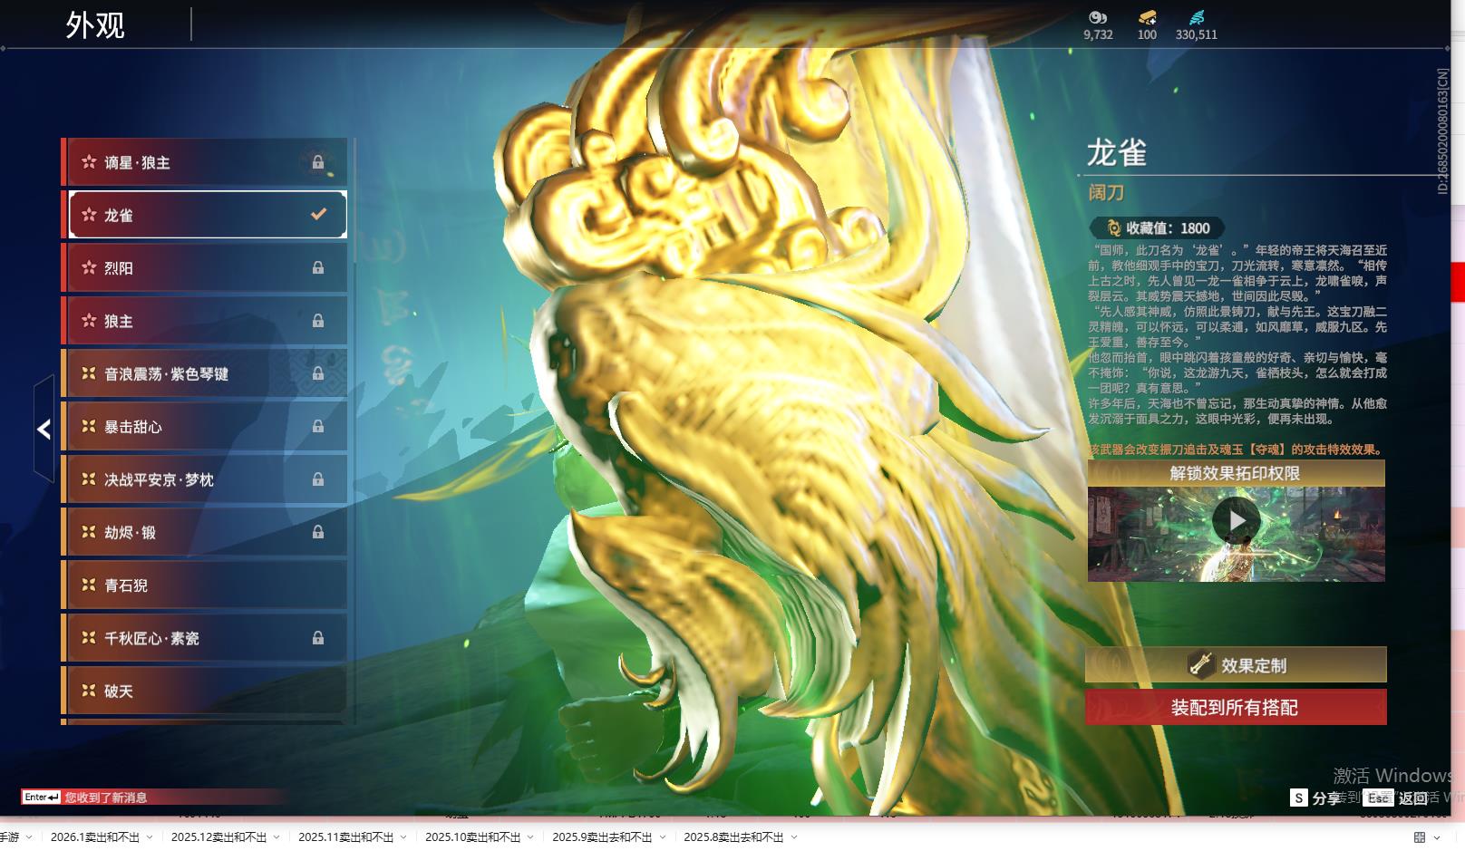Image resolution: width=1465 pixels, height=851 pixels.
Task: Click the blue spiral currency icon
Action: [1197, 17]
